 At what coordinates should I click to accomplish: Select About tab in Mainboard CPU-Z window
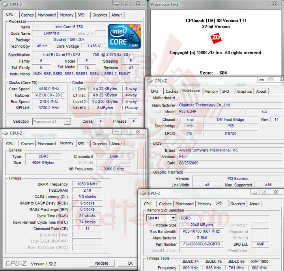click(x=261, y=91)
